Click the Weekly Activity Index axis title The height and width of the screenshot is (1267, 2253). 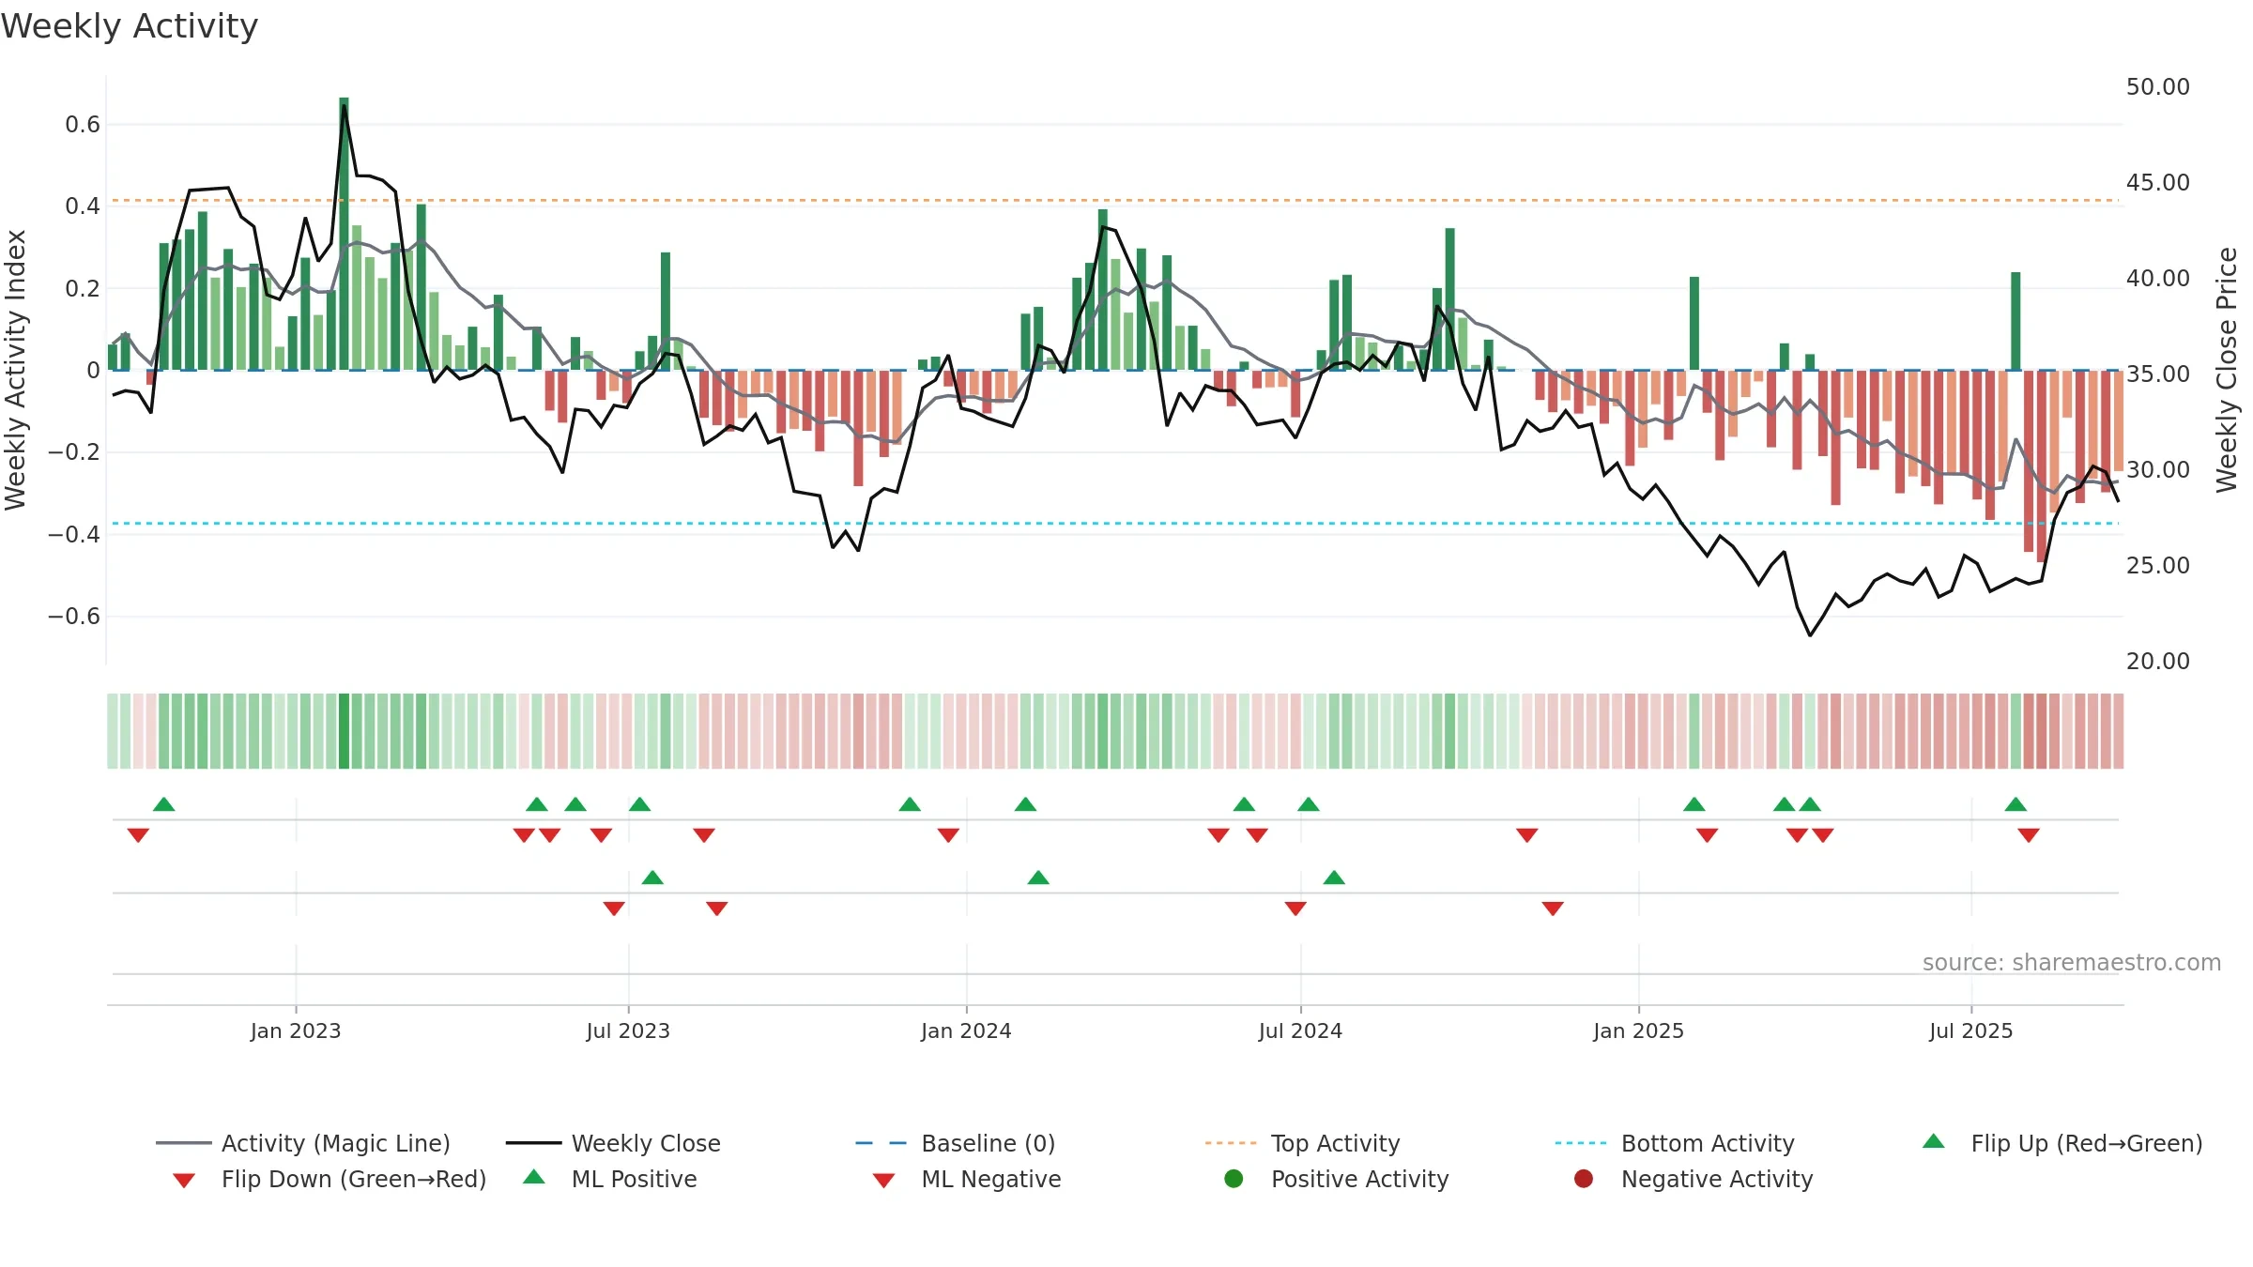pos(15,370)
